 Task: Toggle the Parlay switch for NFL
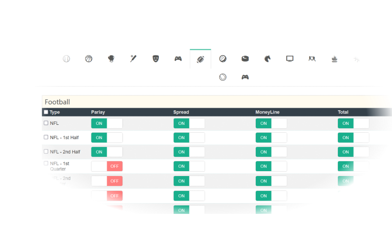(107, 123)
